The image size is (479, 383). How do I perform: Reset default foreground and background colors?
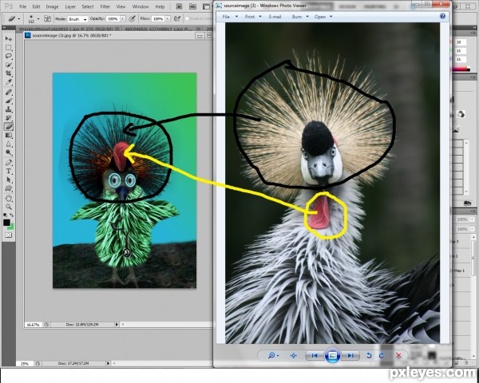pyautogui.click(x=6, y=215)
